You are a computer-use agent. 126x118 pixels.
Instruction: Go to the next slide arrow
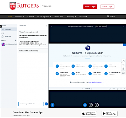[x=92, y=89]
